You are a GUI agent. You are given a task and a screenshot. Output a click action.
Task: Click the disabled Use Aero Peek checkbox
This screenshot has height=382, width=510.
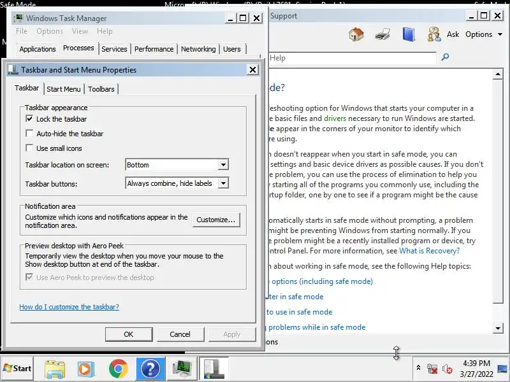point(29,278)
